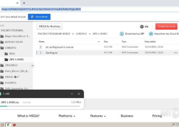Image resolution: width=179 pixels, height=127 pixels.
Task: Sort files by Name column
Action: [x=41, y=42]
